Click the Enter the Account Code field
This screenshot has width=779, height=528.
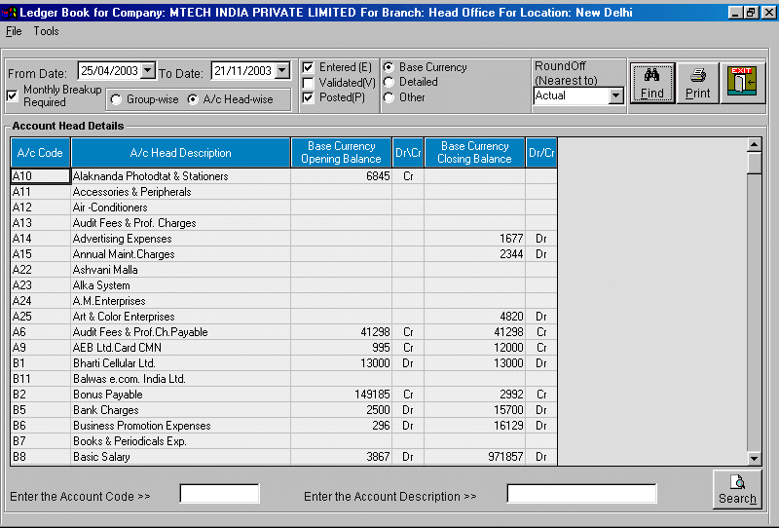click(219, 494)
